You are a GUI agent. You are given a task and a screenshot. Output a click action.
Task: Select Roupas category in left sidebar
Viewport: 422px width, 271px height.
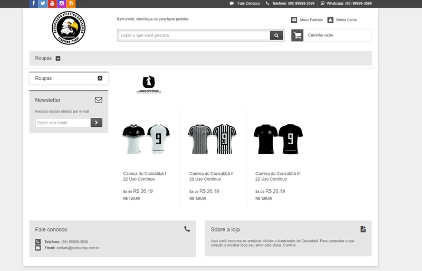click(69, 78)
